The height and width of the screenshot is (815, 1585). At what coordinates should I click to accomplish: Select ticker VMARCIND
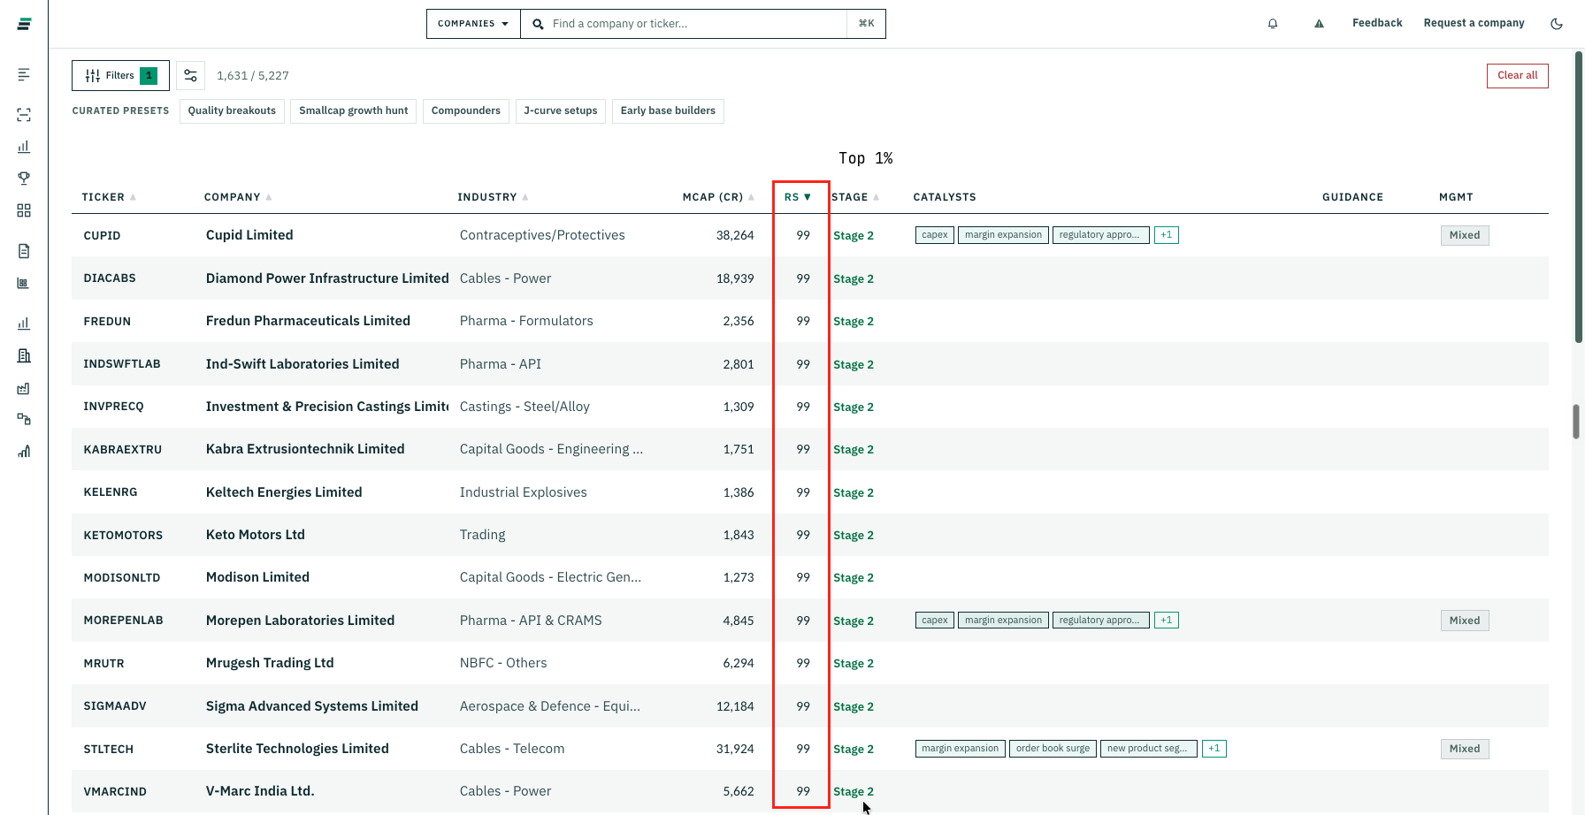click(x=115, y=792)
